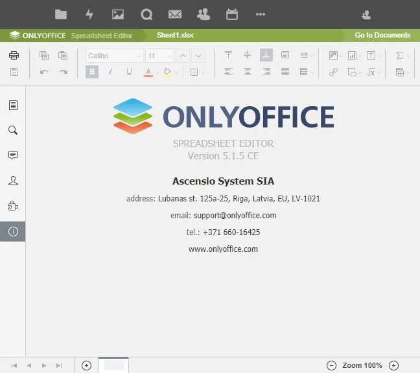Open the more modules ellipsis
Image resolution: width=420 pixels, height=373 pixels.
point(261,14)
